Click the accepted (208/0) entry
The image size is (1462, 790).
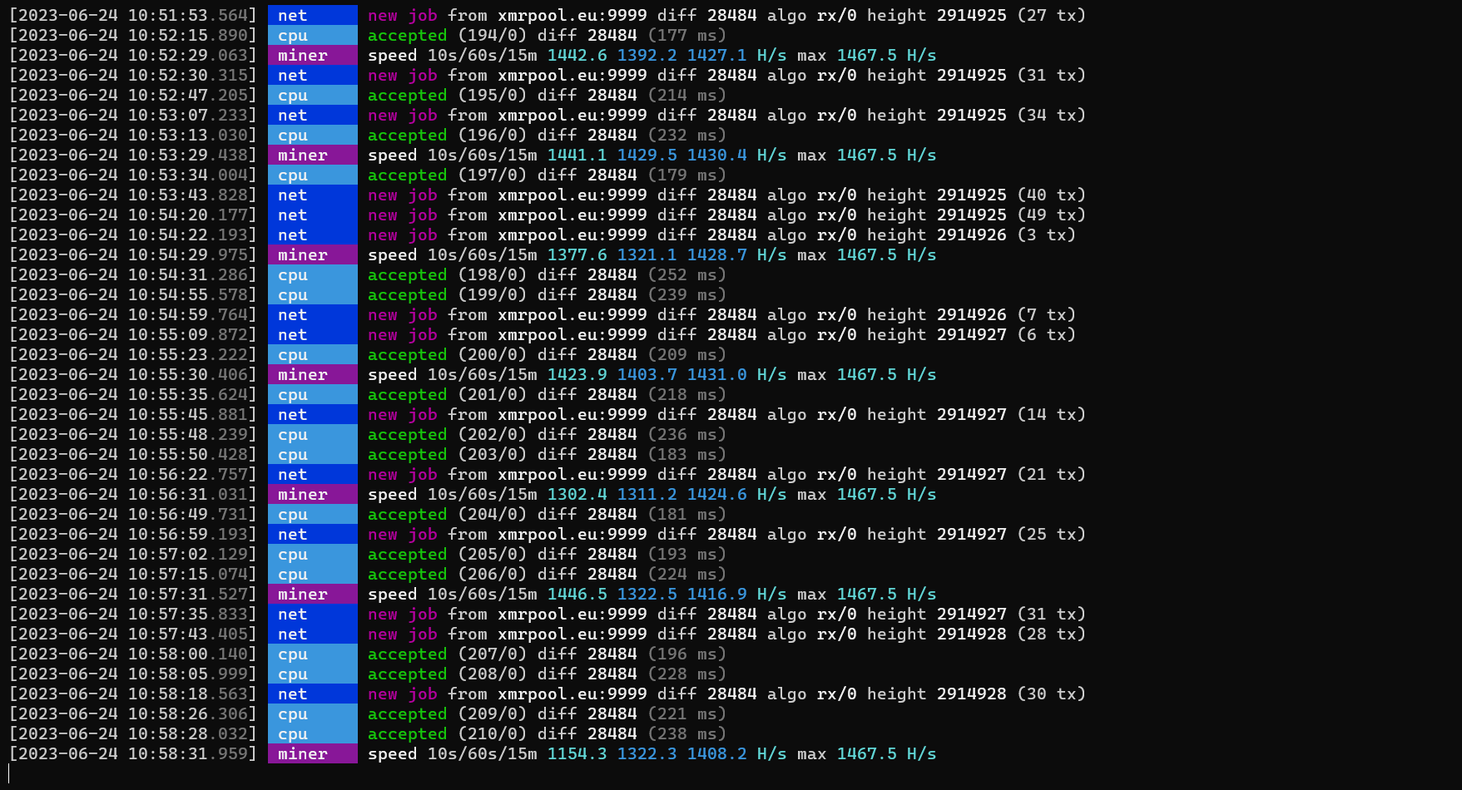(547, 674)
